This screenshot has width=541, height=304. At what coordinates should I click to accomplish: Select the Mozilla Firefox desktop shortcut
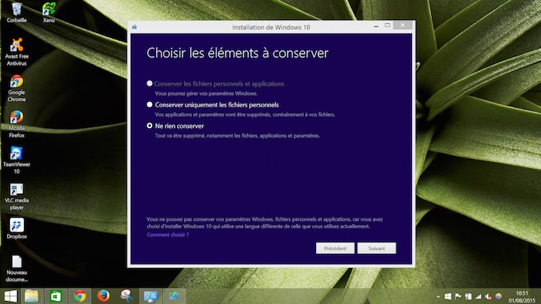[x=16, y=124]
